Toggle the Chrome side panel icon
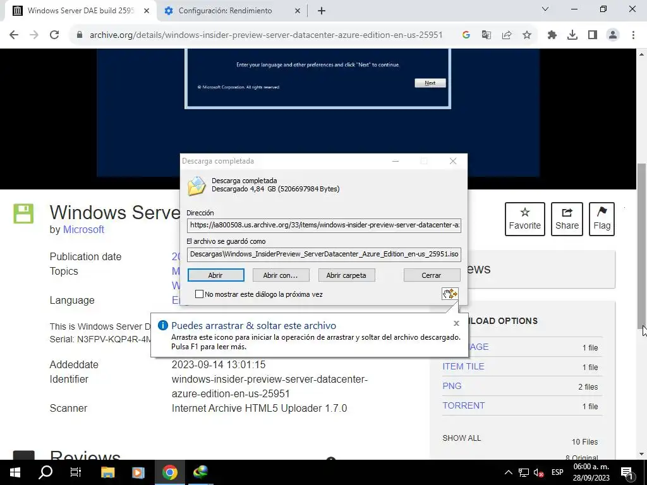The height and width of the screenshot is (485, 647). [593, 35]
